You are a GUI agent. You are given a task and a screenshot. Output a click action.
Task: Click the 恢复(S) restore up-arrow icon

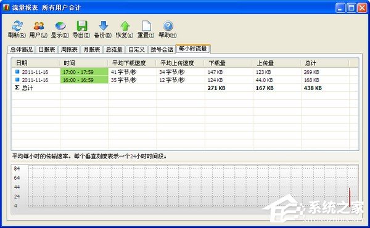point(125,26)
